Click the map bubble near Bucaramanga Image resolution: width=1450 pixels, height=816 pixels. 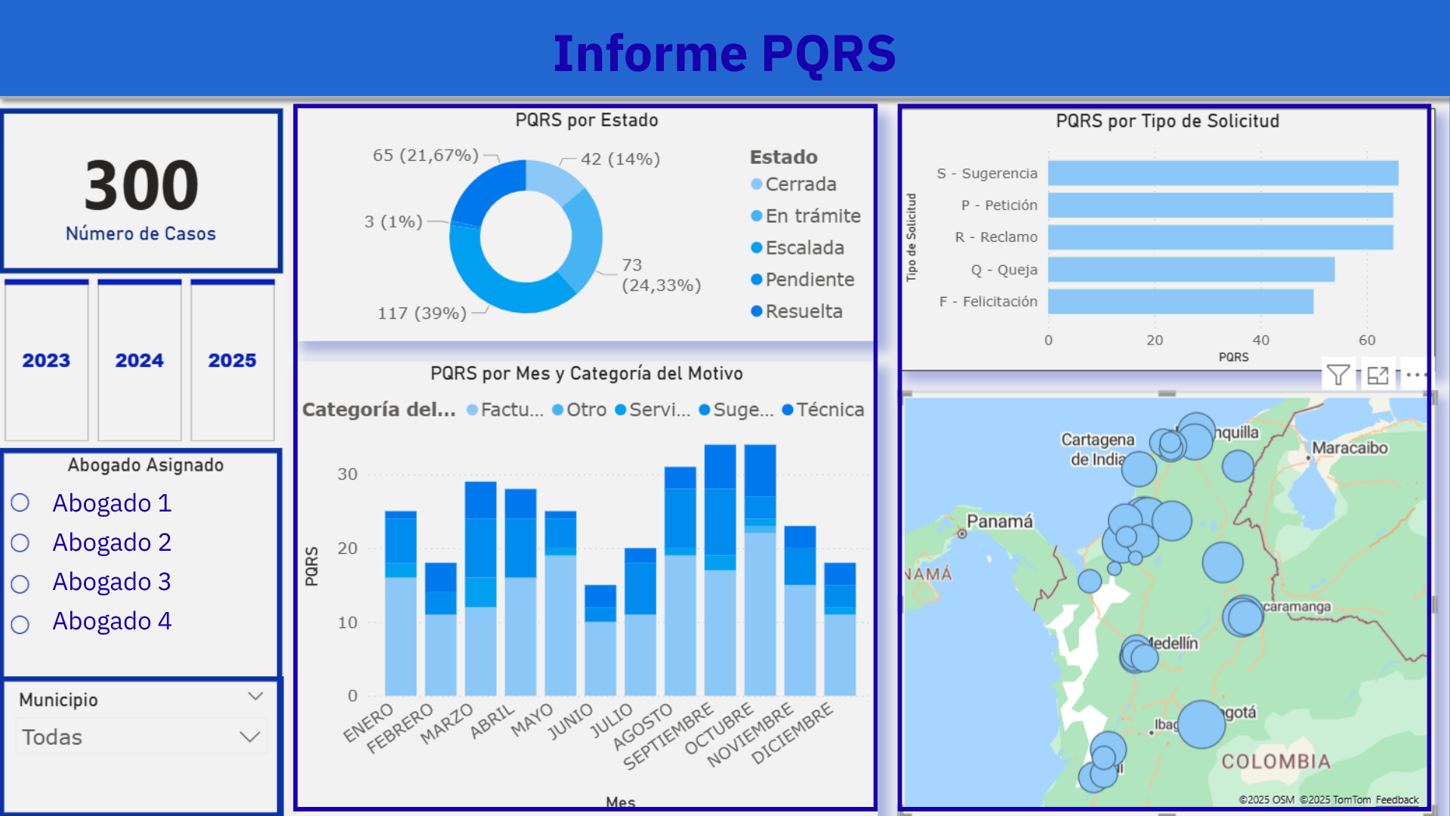[1244, 617]
